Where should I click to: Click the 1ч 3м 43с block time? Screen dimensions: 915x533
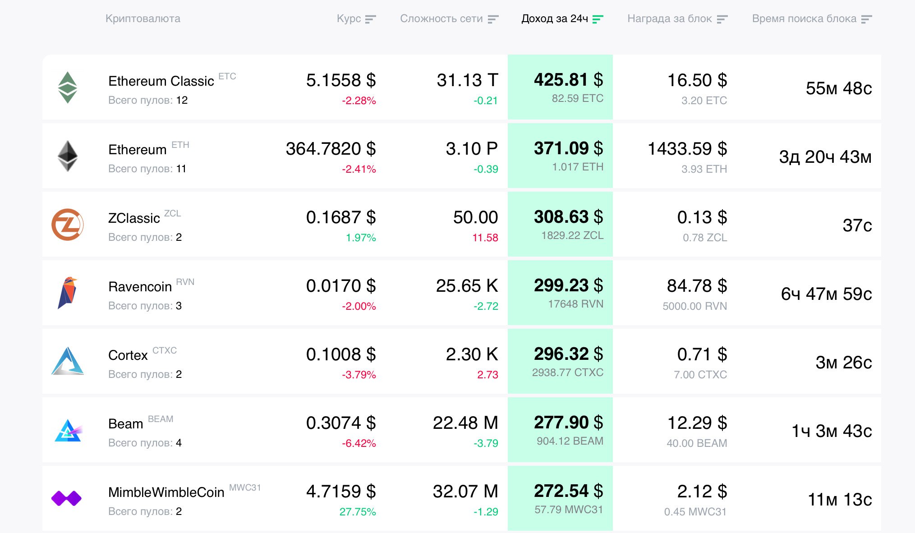point(832,431)
